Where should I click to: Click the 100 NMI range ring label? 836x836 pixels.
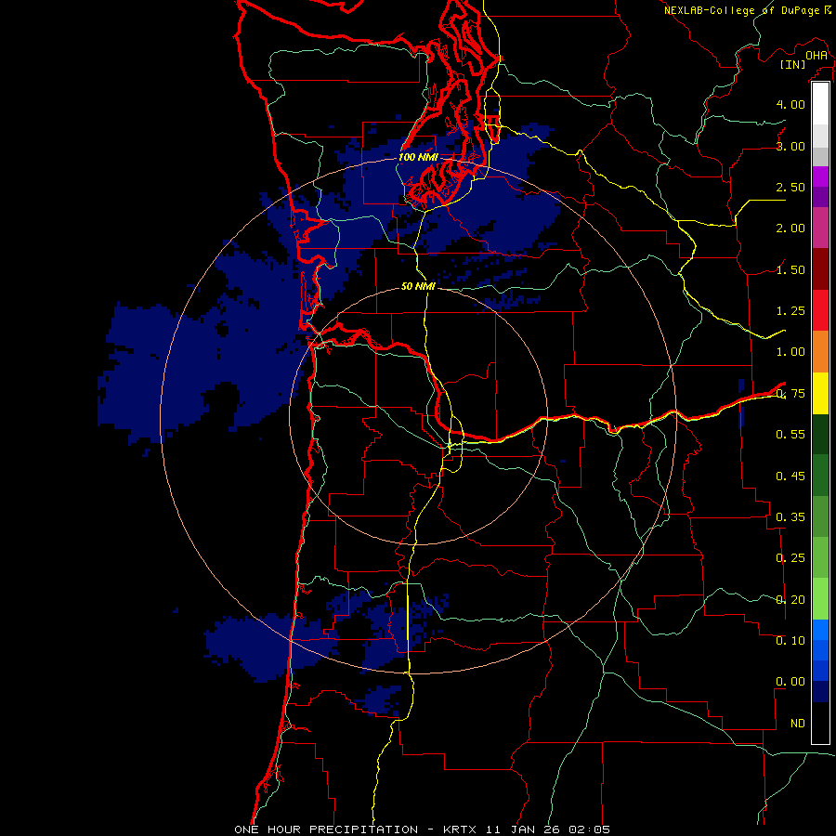coord(418,157)
